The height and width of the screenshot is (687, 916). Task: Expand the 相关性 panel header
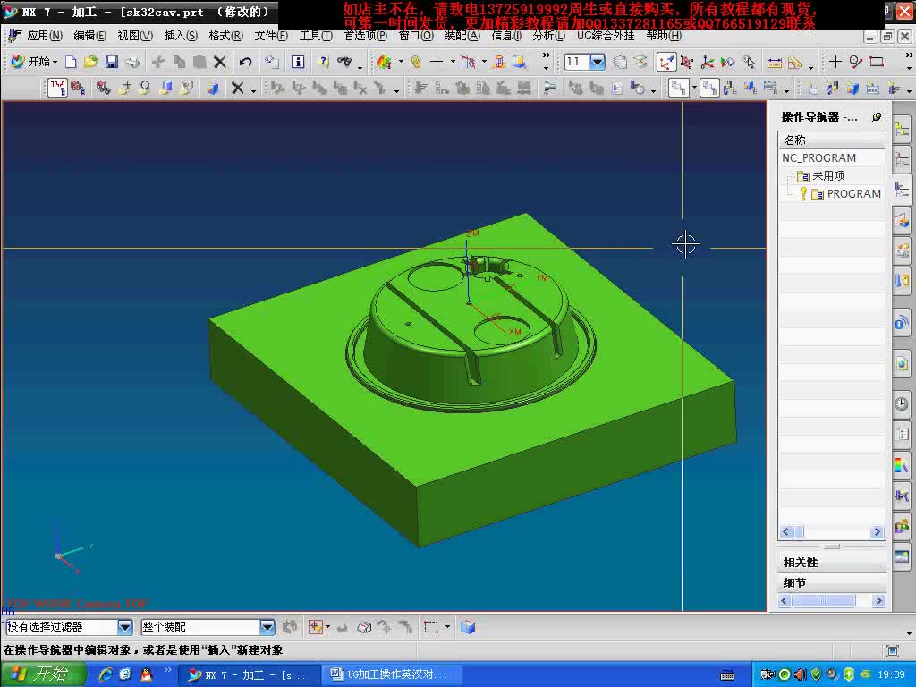coord(832,562)
